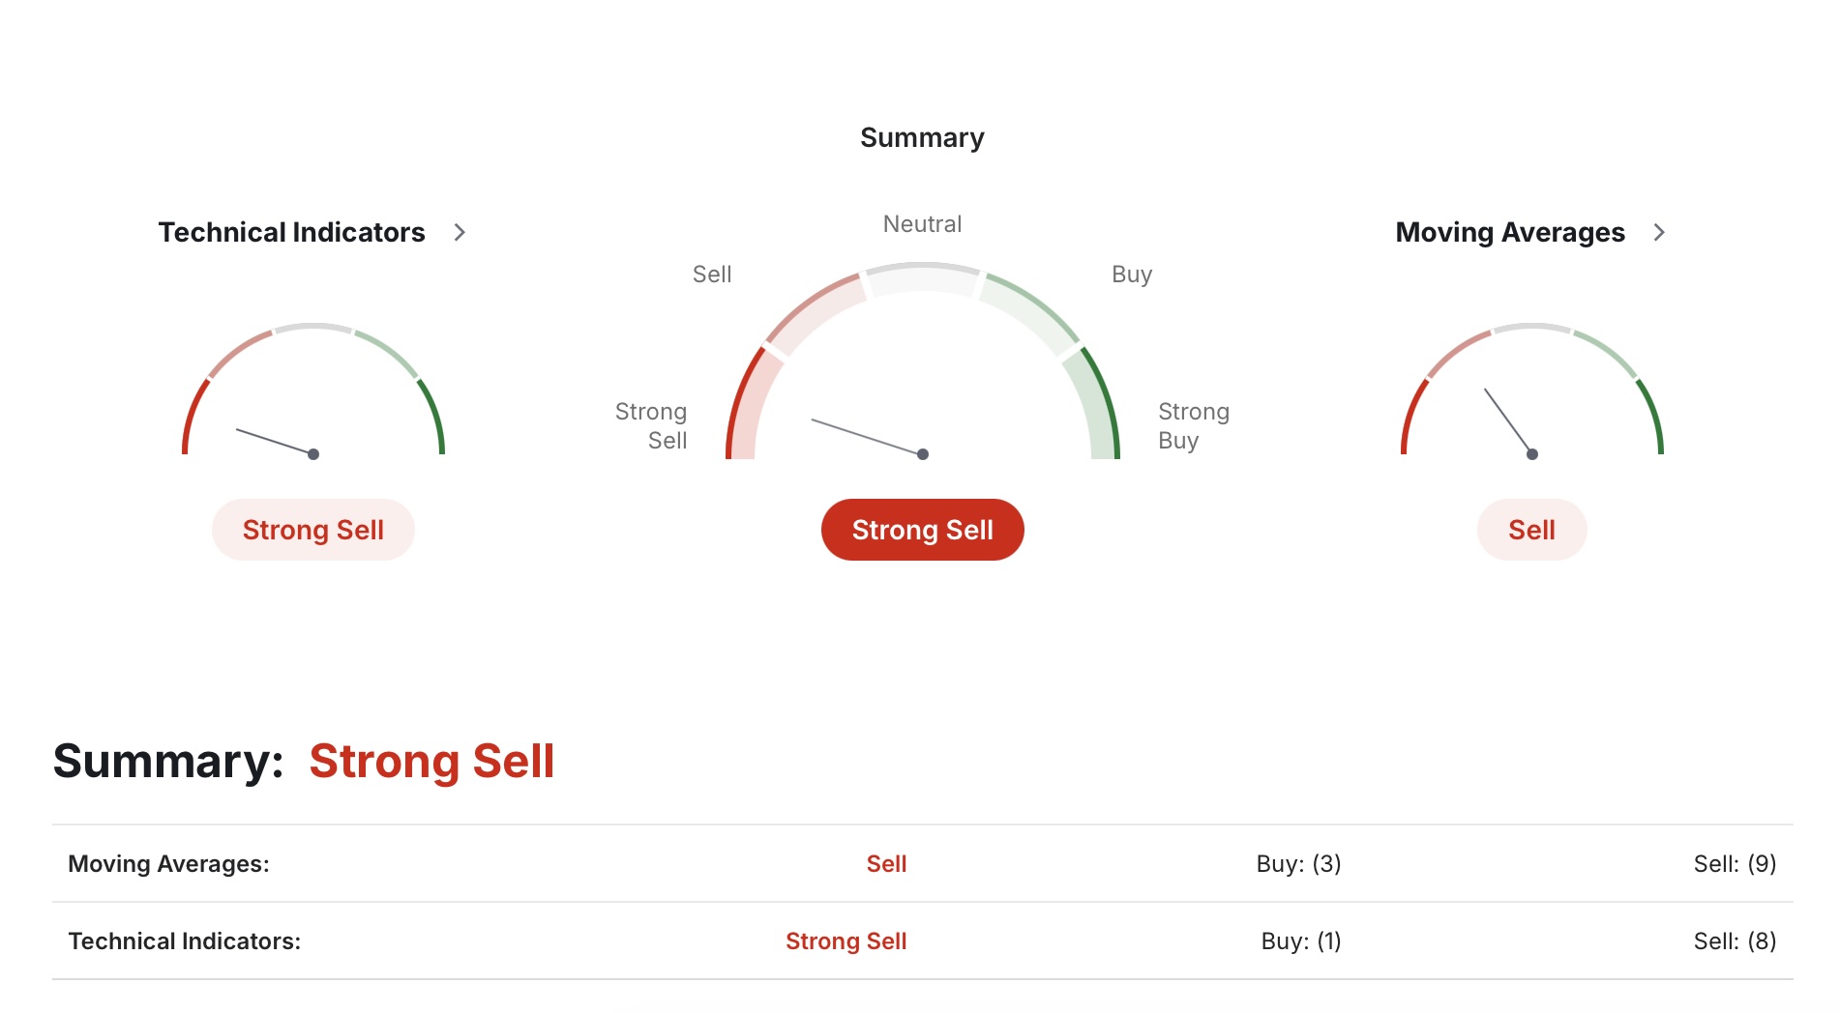Expand the Moving Averages chevron arrow

1659,232
